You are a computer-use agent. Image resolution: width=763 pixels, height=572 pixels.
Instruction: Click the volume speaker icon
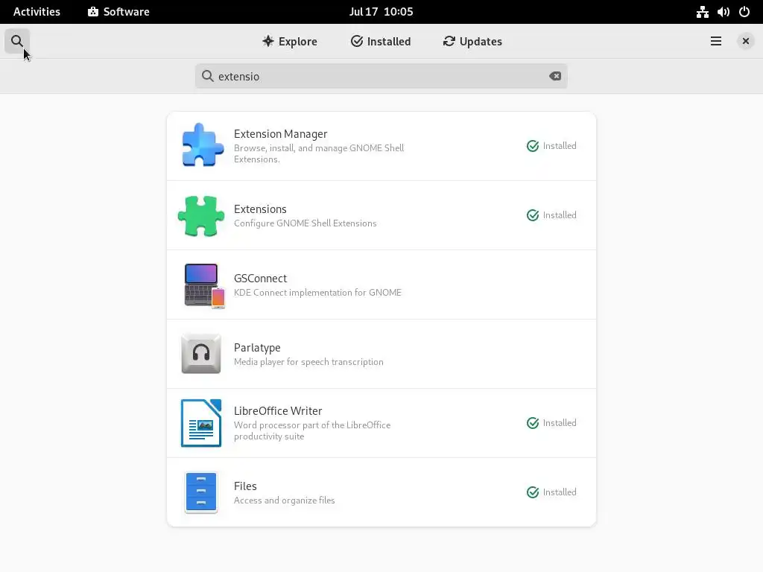tap(723, 12)
